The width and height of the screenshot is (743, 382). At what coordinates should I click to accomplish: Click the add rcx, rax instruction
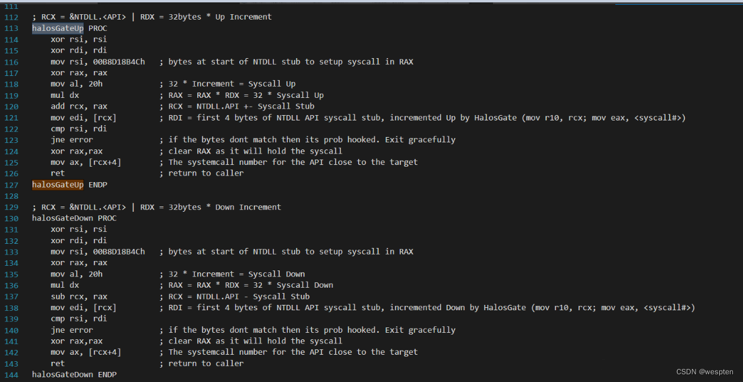[x=79, y=106]
